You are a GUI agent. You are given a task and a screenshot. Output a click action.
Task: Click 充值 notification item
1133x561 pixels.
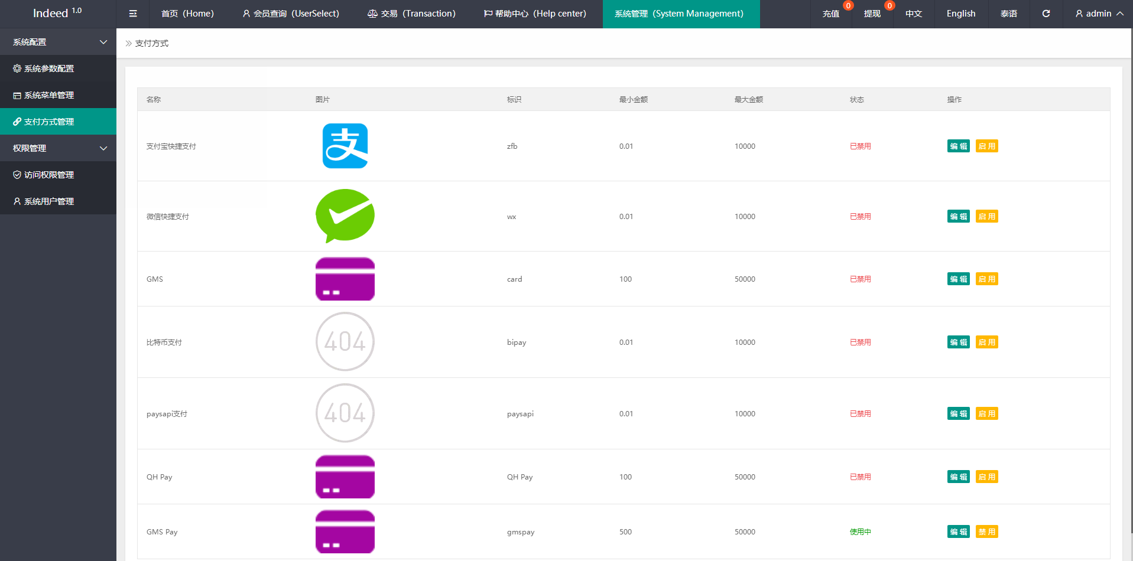pyautogui.click(x=831, y=14)
